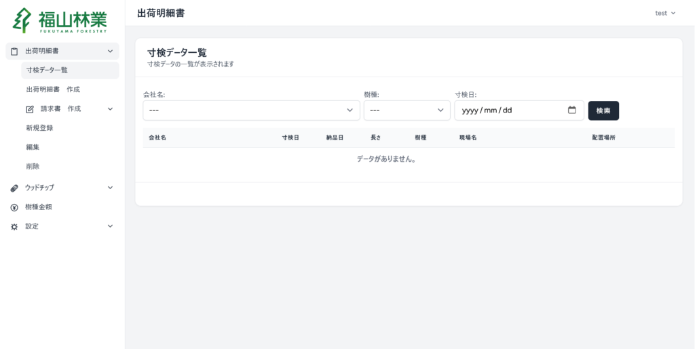Image resolution: width=695 pixels, height=349 pixels.
Task: Click the データがありません。 message
Action: point(386,159)
